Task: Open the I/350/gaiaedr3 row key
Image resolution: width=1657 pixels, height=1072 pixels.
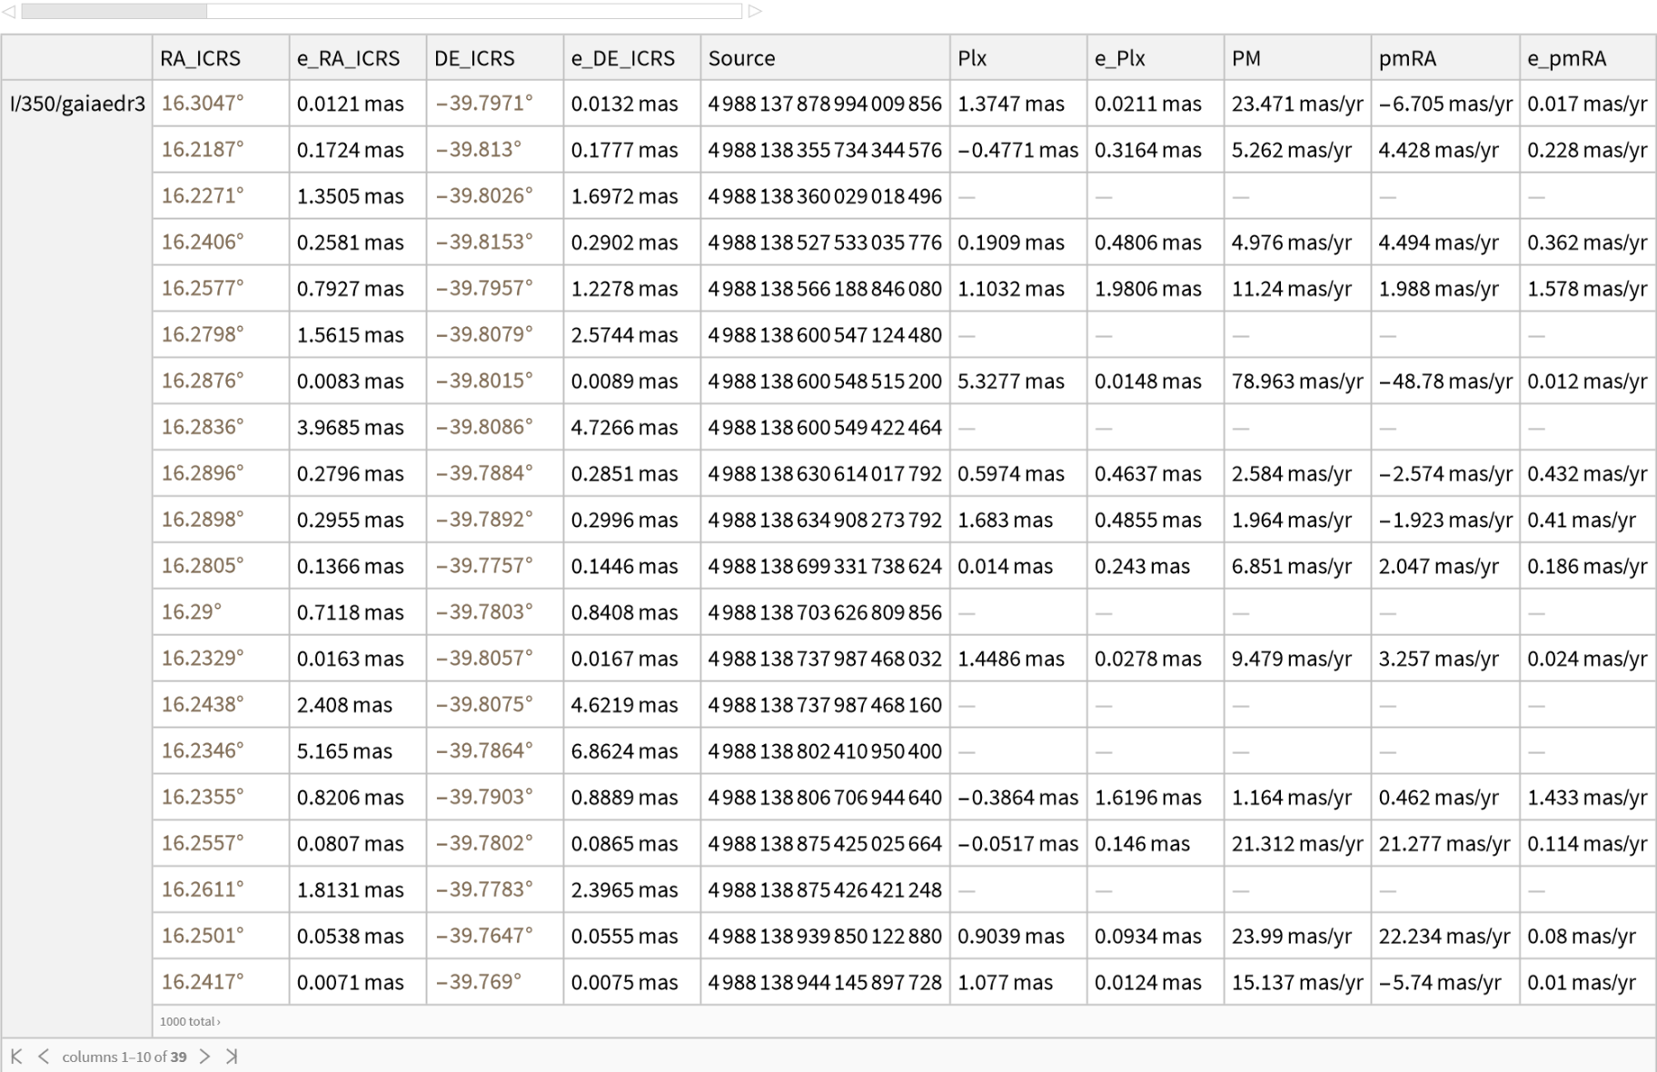Action: coord(77,104)
